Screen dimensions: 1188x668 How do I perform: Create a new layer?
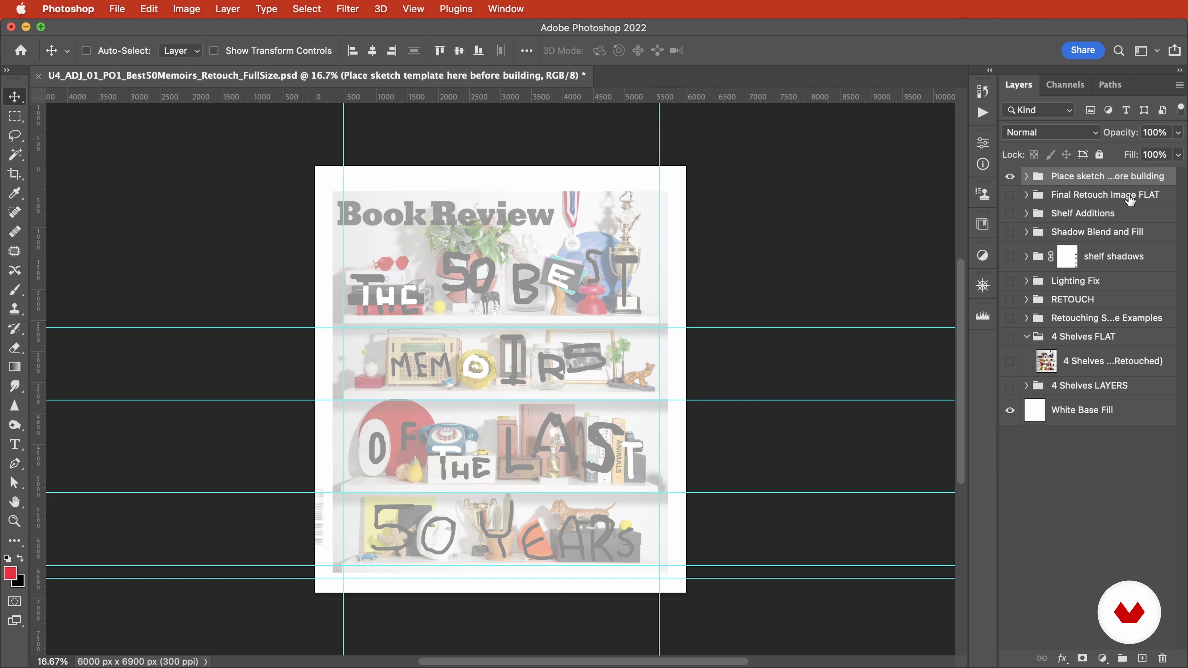[x=1142, y=658]
